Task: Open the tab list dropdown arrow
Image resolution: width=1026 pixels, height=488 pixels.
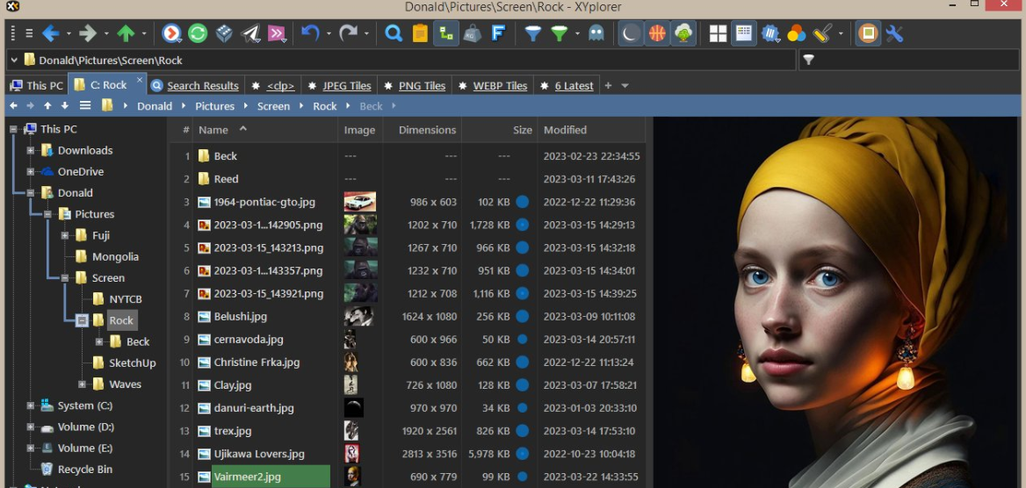Action: (625, 86)
